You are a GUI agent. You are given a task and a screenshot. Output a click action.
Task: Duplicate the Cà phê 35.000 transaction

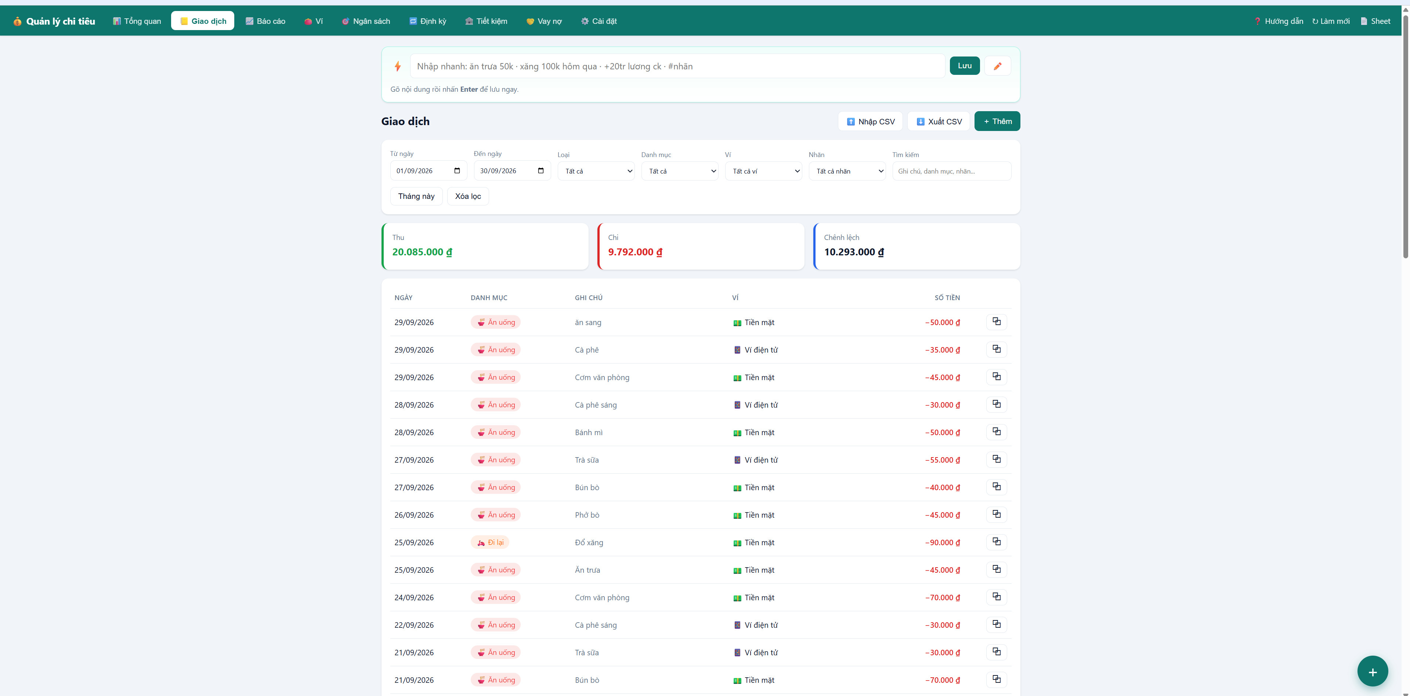996,349
